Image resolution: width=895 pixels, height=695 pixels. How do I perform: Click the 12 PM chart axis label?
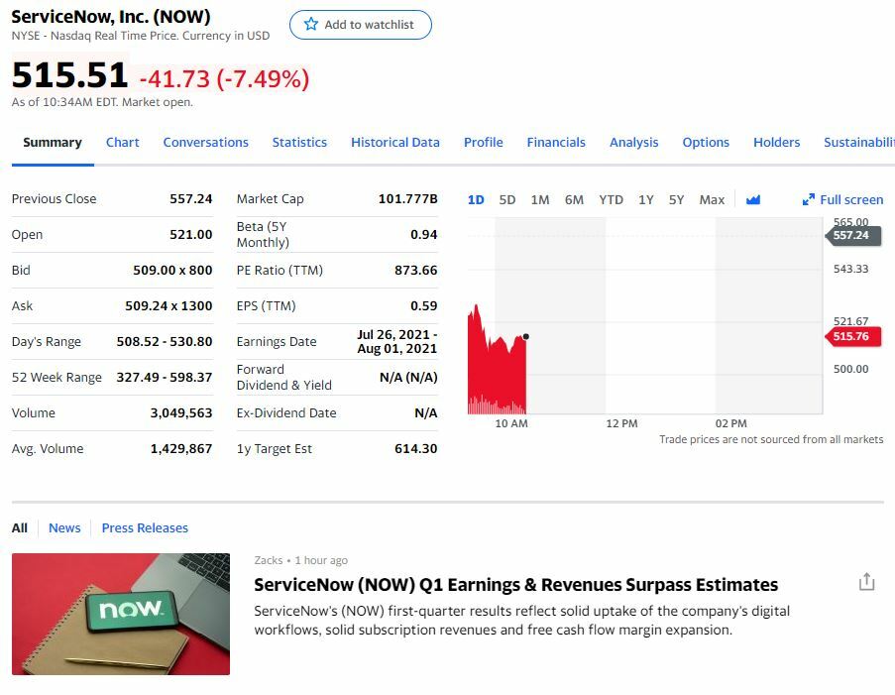(621, 423)
